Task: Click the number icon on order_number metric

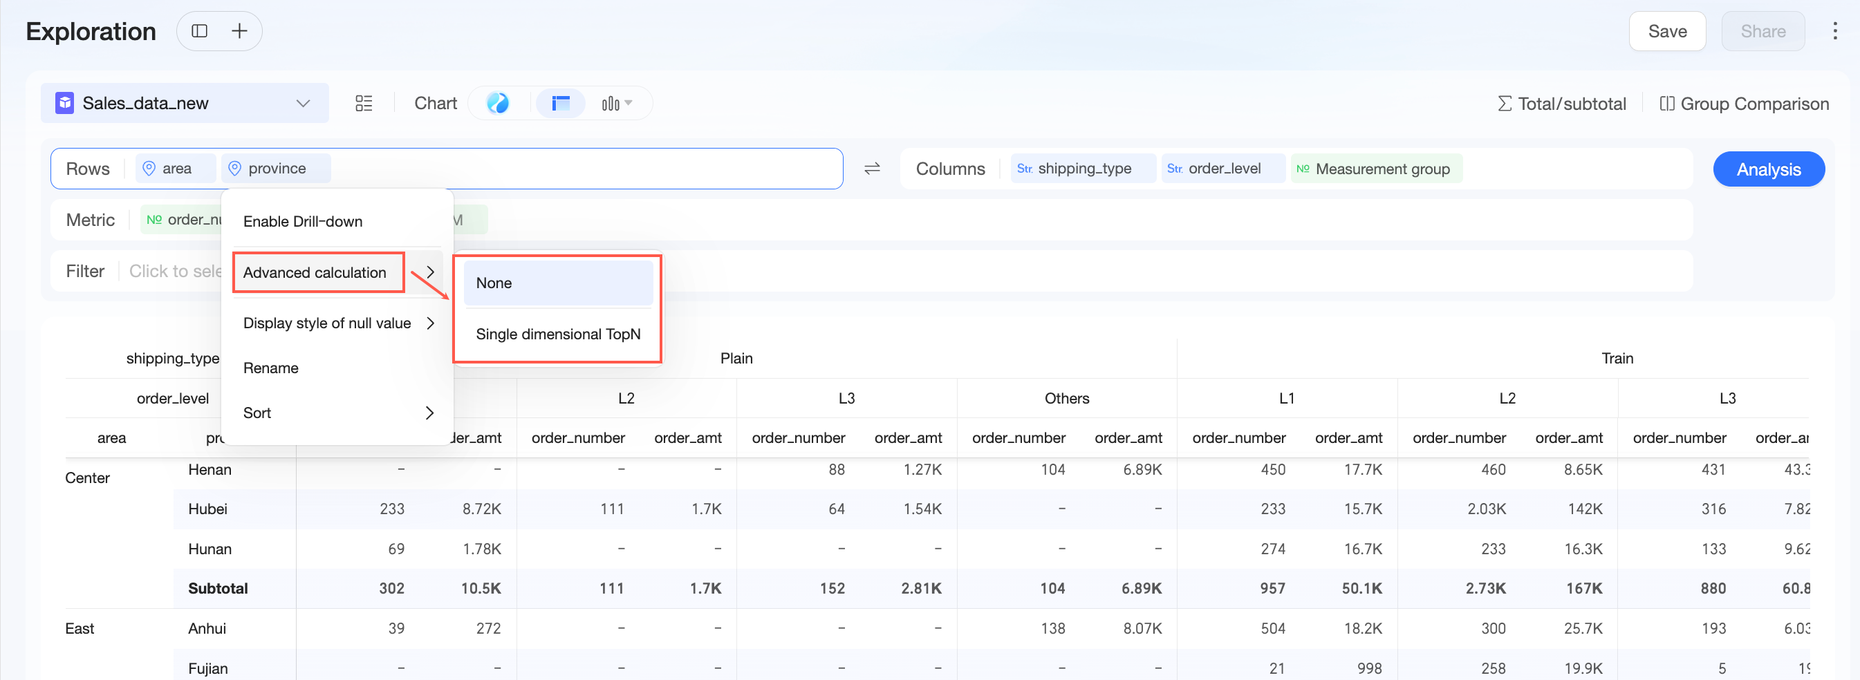Action: (154, 220)
